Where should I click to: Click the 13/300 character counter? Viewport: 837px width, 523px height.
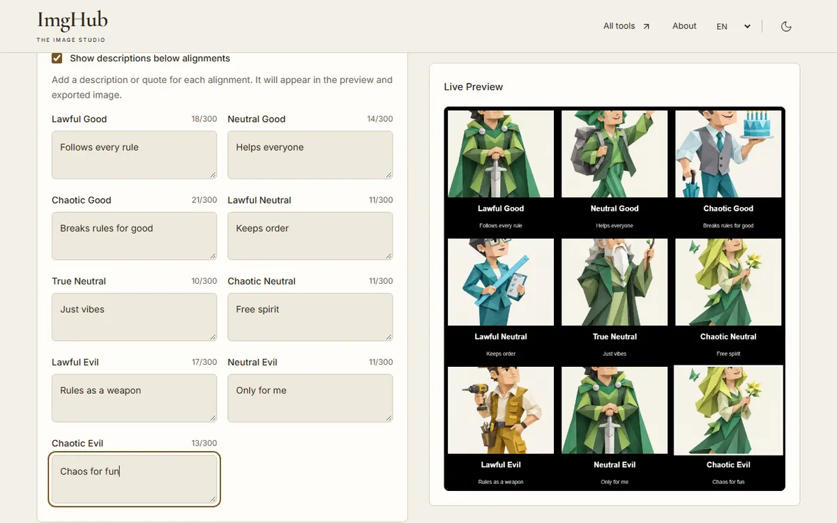204,444
